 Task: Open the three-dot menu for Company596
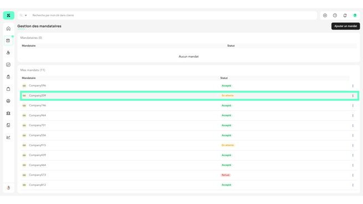point(352,86)
